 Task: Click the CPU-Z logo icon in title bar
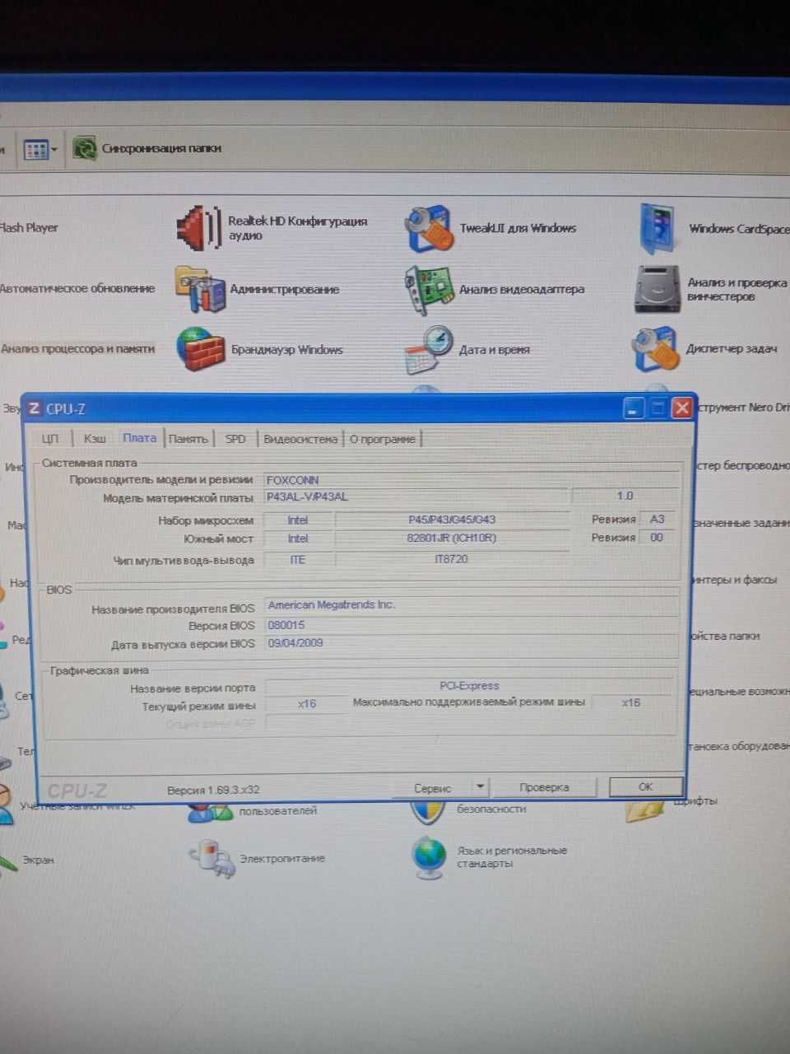click(34, 408)
